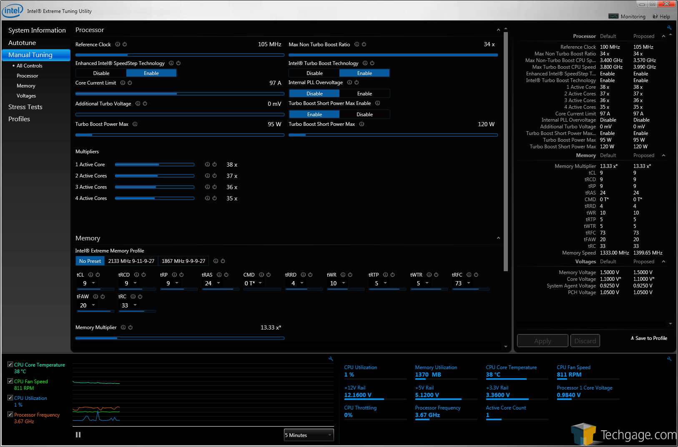Image resolution: width=678 pixels, height=447 pixels.
Task: Show info for Turbo Boost Short Power Max Enable
Action: (x=378, y=103)
